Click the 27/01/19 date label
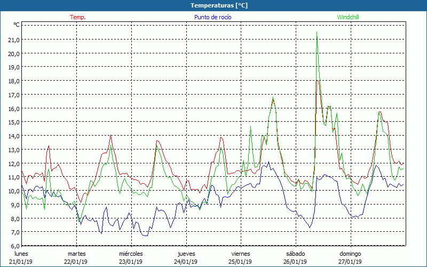The image size is (427, 267). 350,262
